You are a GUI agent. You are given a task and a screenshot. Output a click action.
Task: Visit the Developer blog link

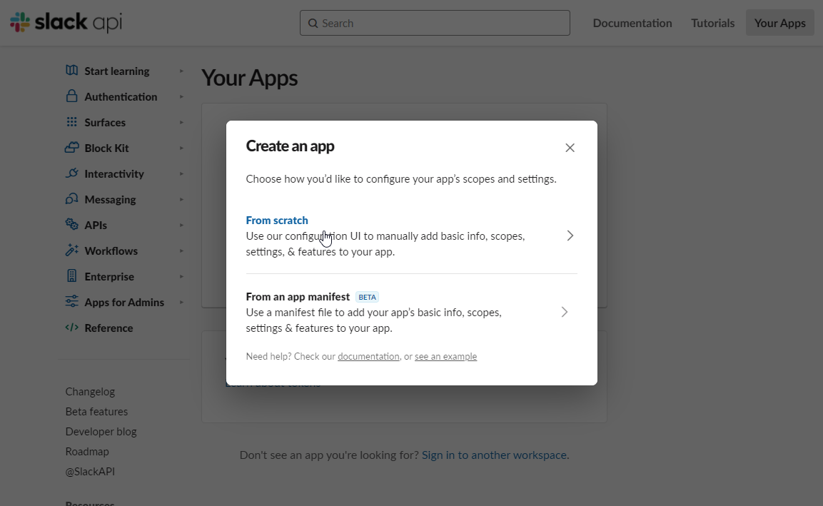tap(101, 431)
